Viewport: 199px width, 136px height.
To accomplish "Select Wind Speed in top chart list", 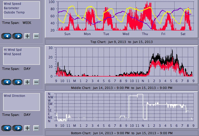I will point(12,4).
